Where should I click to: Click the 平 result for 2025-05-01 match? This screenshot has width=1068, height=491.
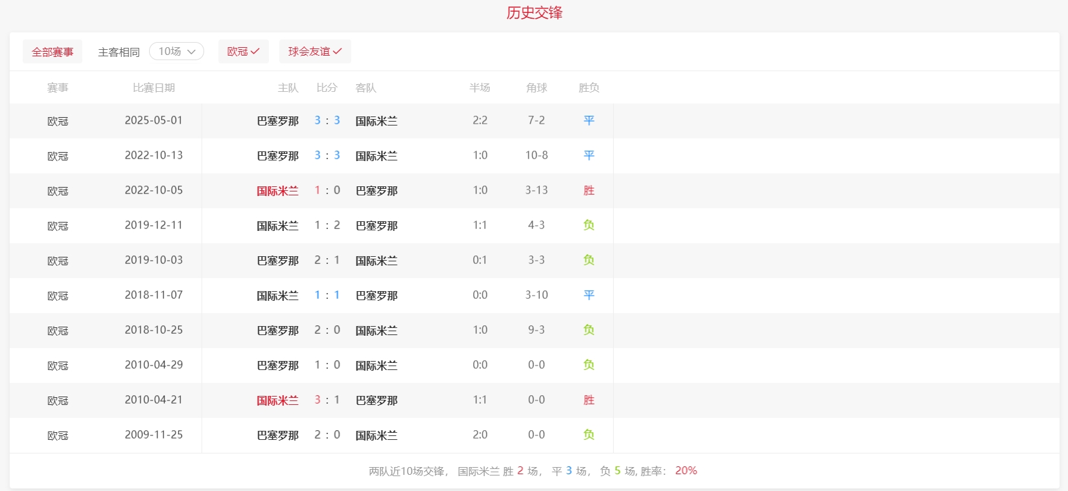(x=588, y=120)
